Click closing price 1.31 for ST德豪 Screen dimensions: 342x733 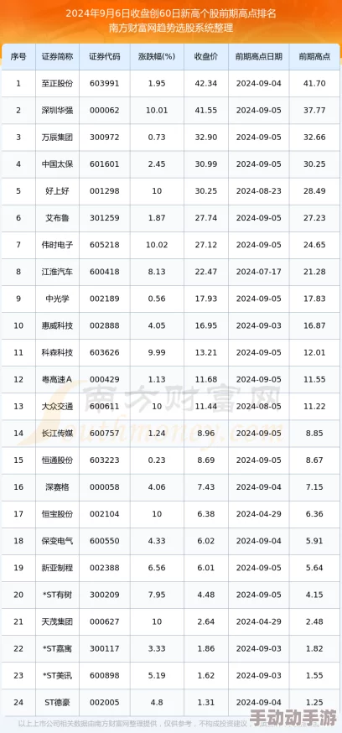click(206, 702)
